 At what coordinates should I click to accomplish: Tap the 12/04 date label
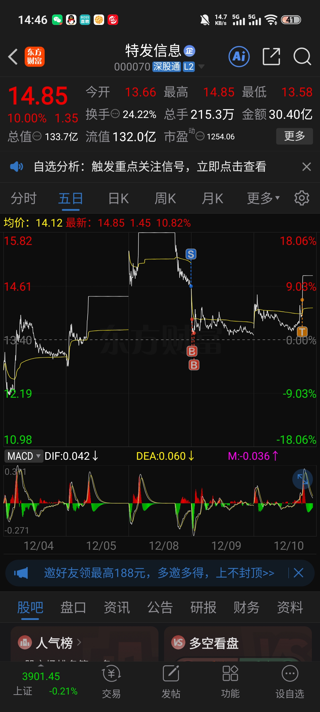39,546
